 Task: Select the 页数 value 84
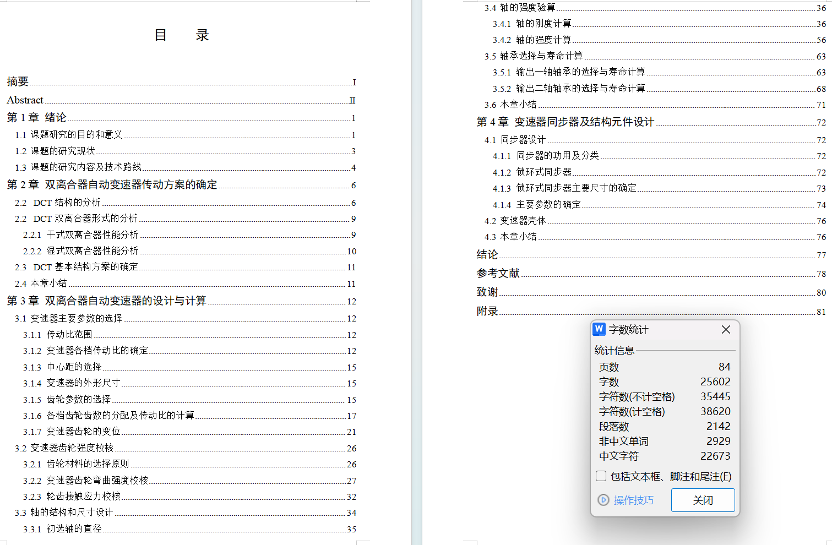724,367
